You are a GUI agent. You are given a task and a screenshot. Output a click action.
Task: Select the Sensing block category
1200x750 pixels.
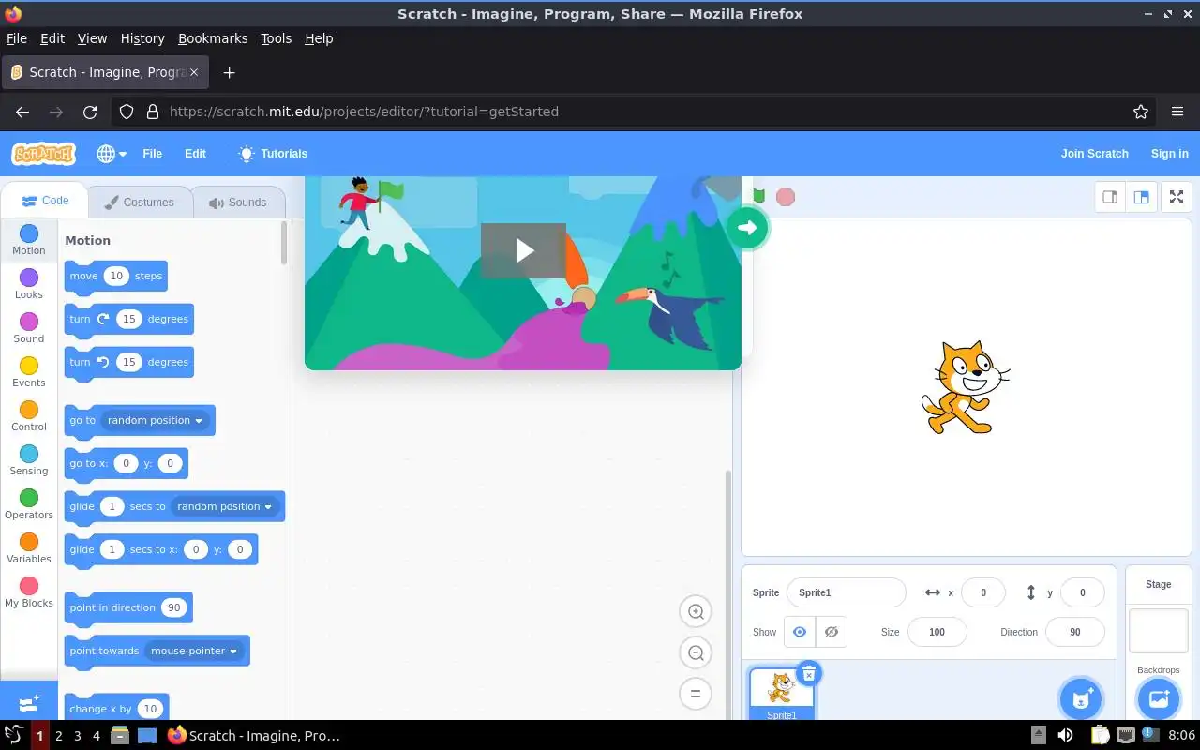click(x=29, y=460)
